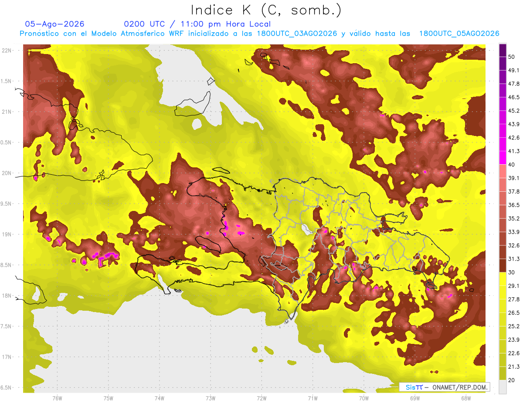Screen dimensions: 523x404
Task: Click the map title "Indice K (C, somb.)"
Action: tap(266, 10)
